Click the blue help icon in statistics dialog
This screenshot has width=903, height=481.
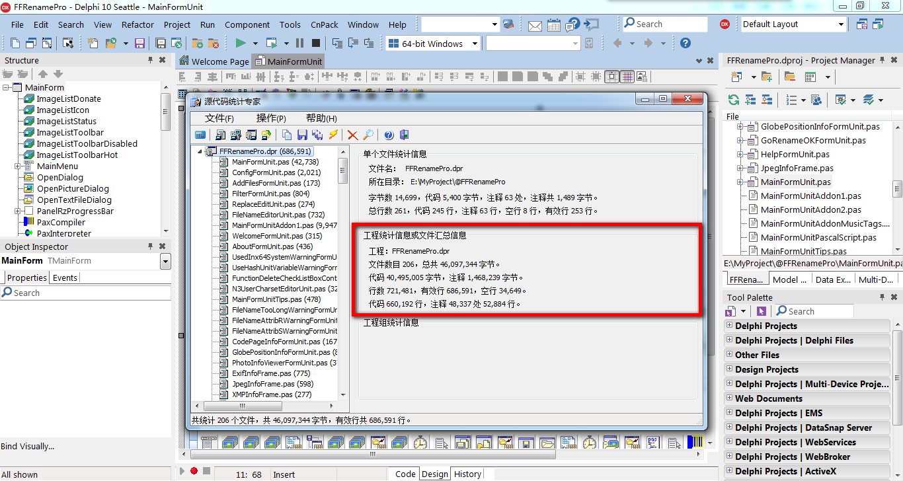pyautogui.click(x=389, y=135)
